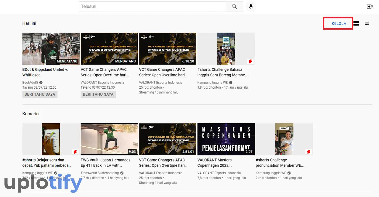Viewport: 379px width, 197px height.
Task: Open Kampung Inggris WE channel under Bahasa Inggris short
Action: pos(213,83)
